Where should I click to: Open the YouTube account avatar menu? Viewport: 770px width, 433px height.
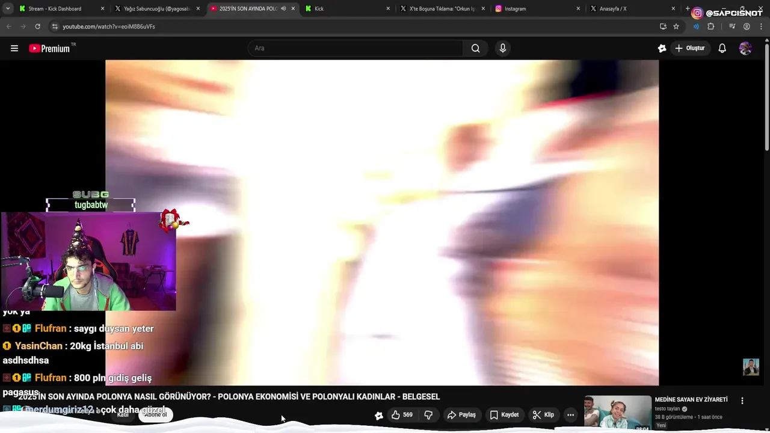point(745,48)
